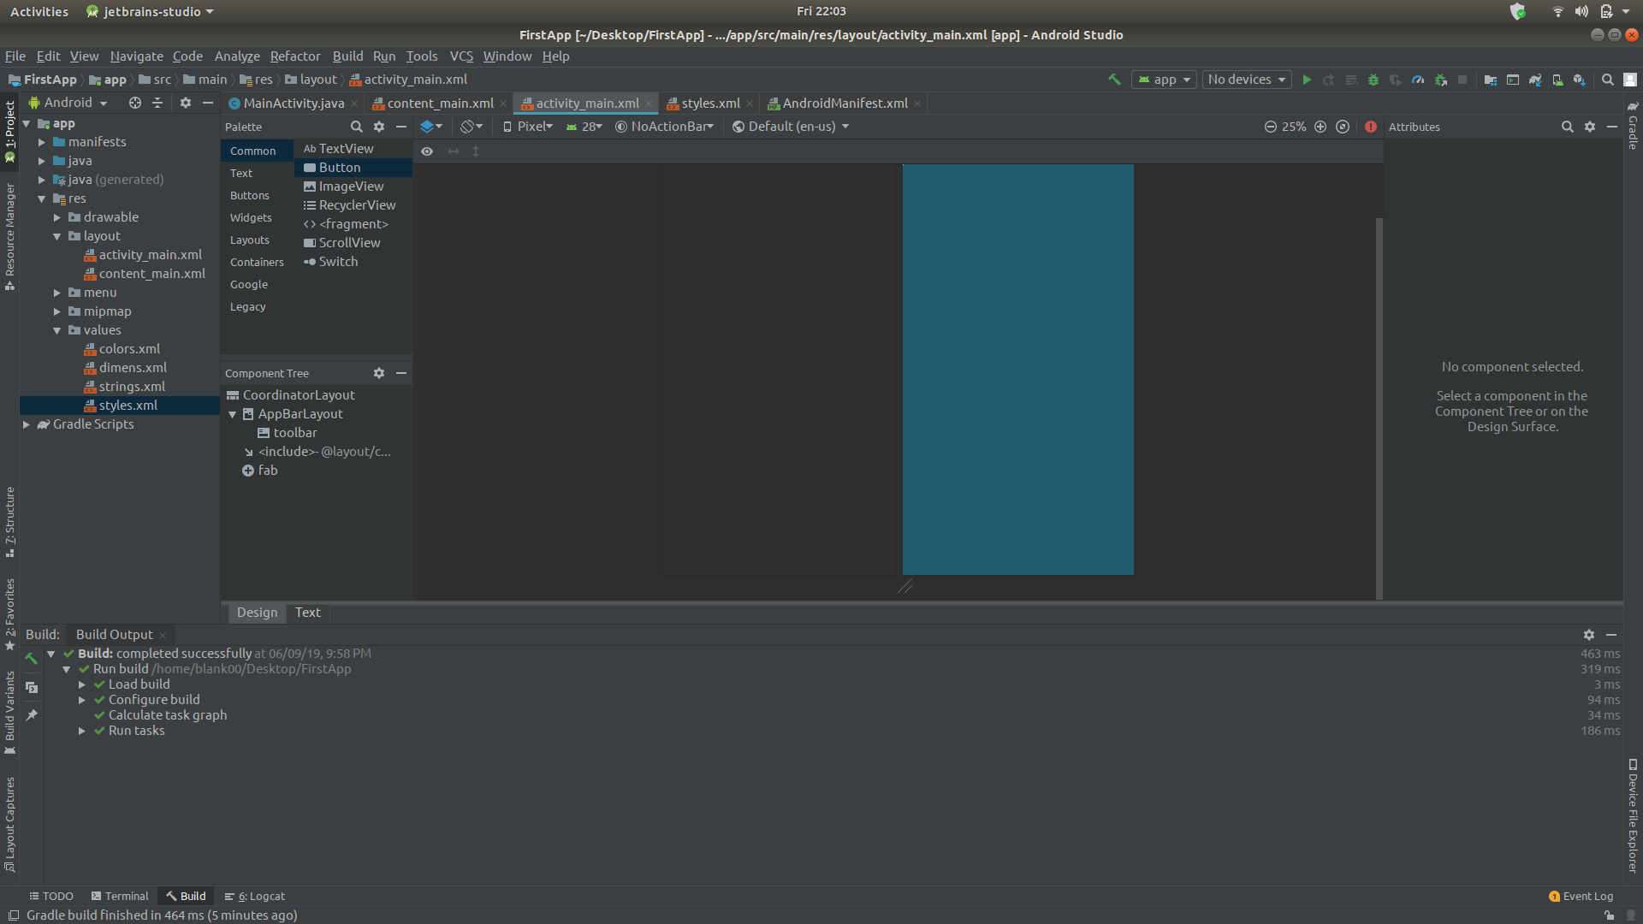
Task: Click the teal device preview surface
Action: (1018, 370)
